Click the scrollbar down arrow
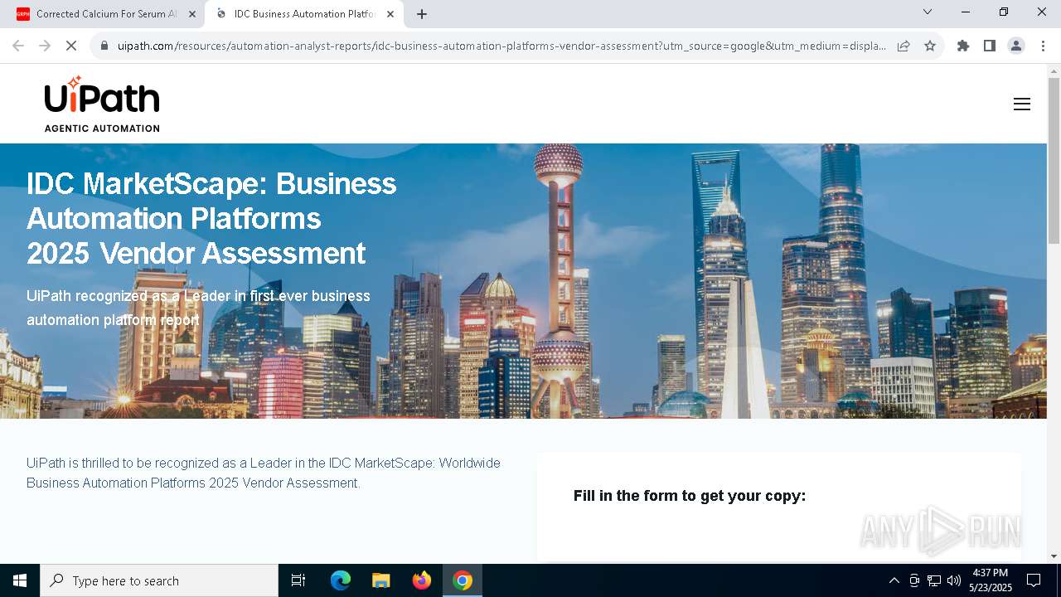The height and width of the screenshot is (597, 1061). click(x=1054, y=556)
